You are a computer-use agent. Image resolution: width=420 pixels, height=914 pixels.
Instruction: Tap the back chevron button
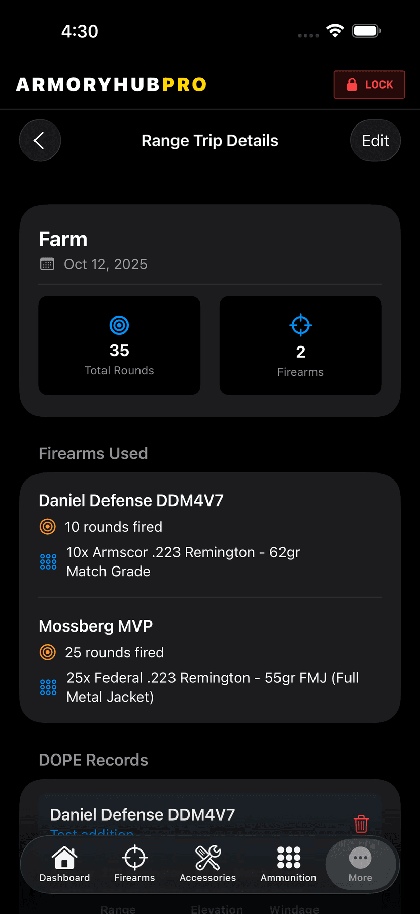point(40,140)
